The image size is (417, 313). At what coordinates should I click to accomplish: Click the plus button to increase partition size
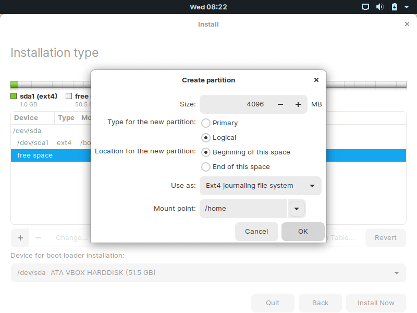298,104
